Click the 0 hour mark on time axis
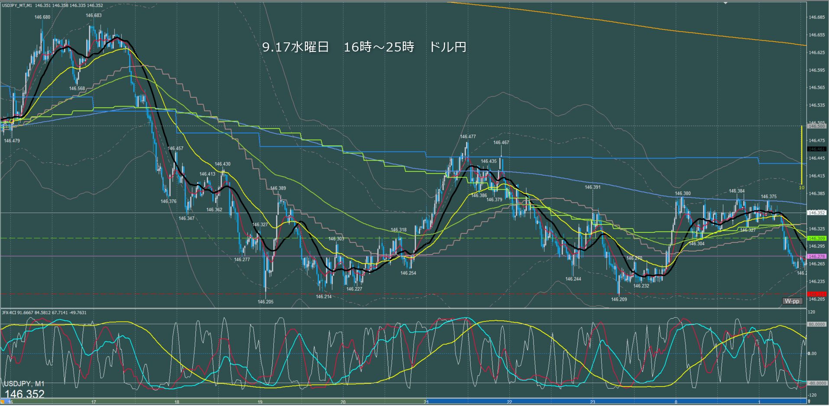Image resolution: width=829 pixels, height=406 pixels. pos(676,402)
